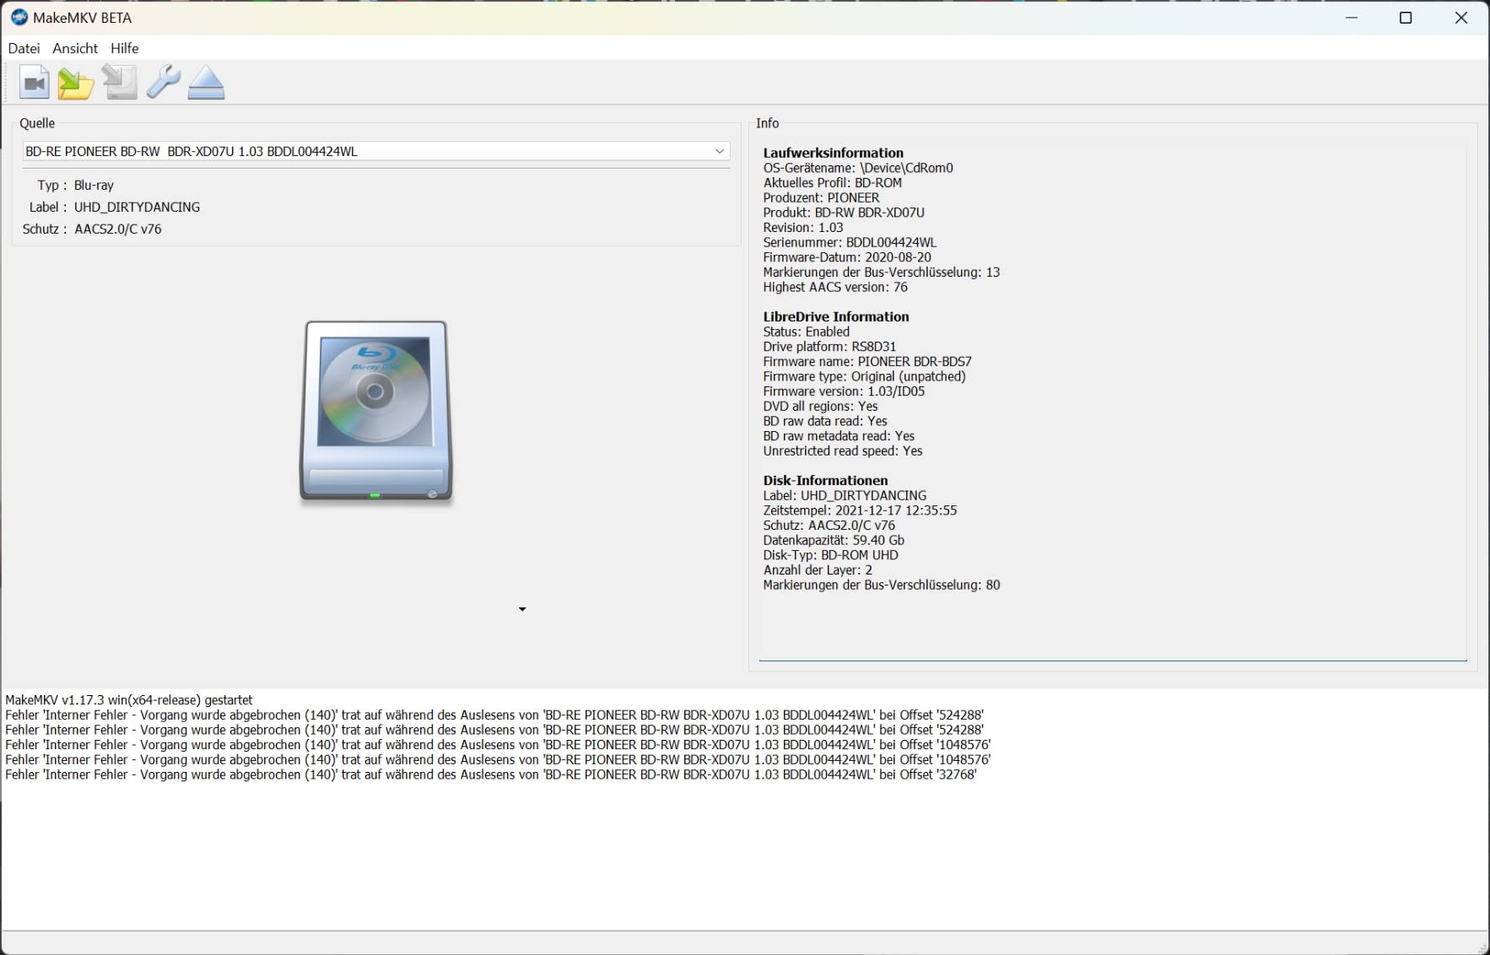Image resolution: width=1490 pixels, height=955 pixels.
Task: Click the MakeMKV app icon in title bar
Action: point(19,17)
